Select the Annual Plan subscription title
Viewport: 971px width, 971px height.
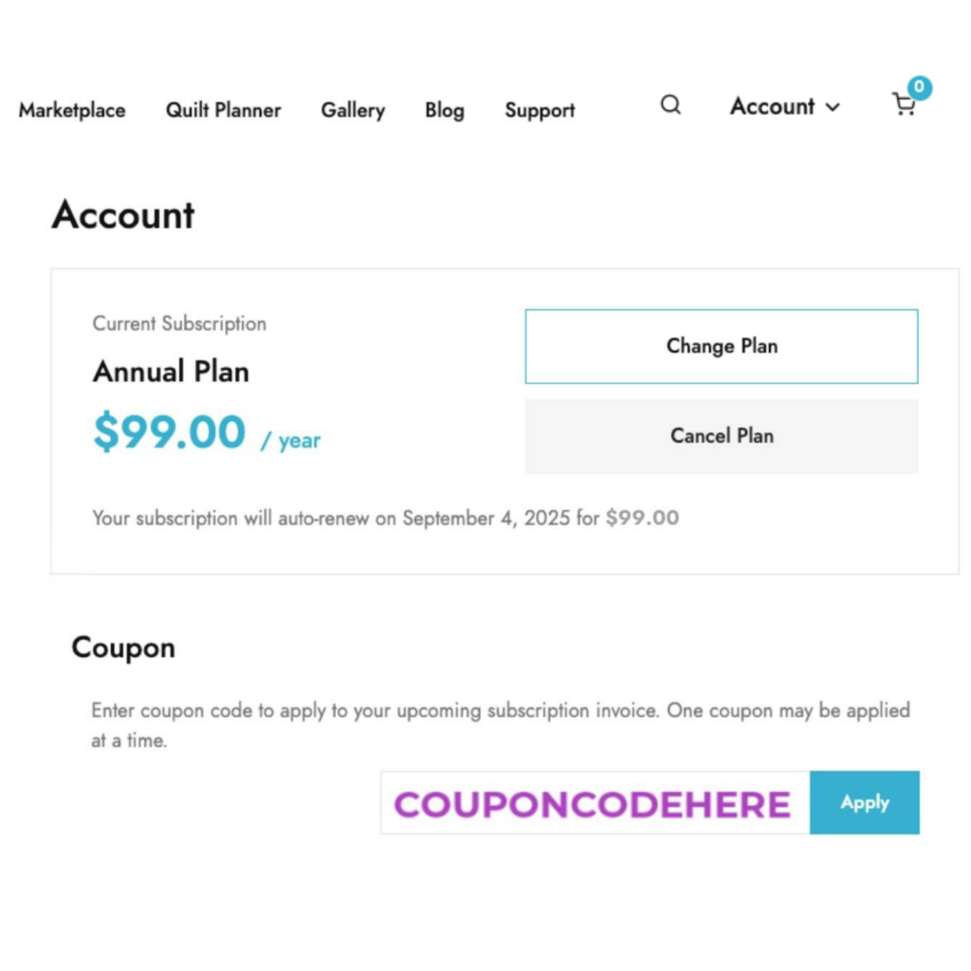[172, 372]
